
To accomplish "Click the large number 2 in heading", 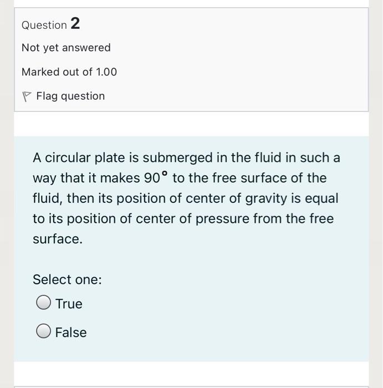I will coord(75,24).
